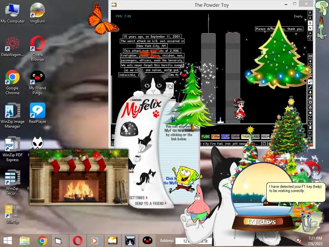The height and width of the screenshot is (247, 329).
Task: Open the Liquids droplet section in Powder Toy
Action: click(x=310, y=92)
